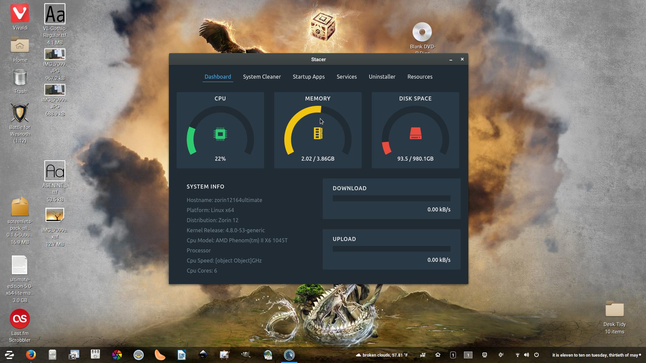The image size is (646, 363).
Task: Go to the Uninstaller tab
Action: [382, 77]
